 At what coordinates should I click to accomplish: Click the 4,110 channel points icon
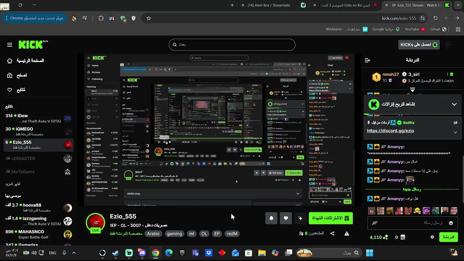386,237
